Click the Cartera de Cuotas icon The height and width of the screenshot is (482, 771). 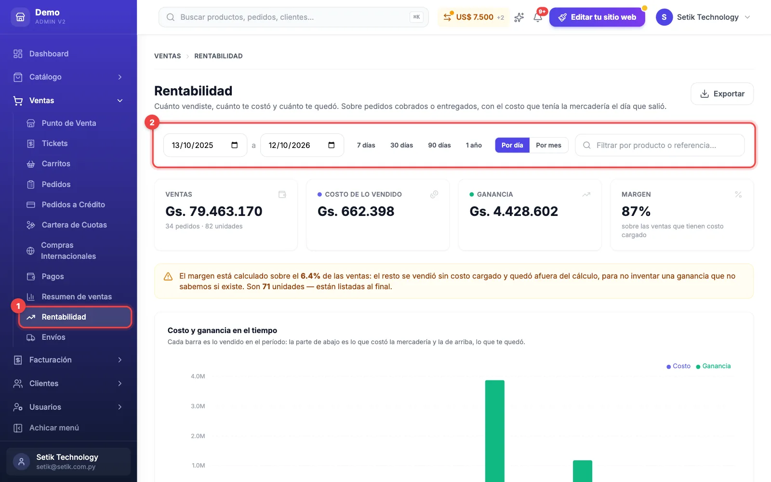(x=31, y=225)
